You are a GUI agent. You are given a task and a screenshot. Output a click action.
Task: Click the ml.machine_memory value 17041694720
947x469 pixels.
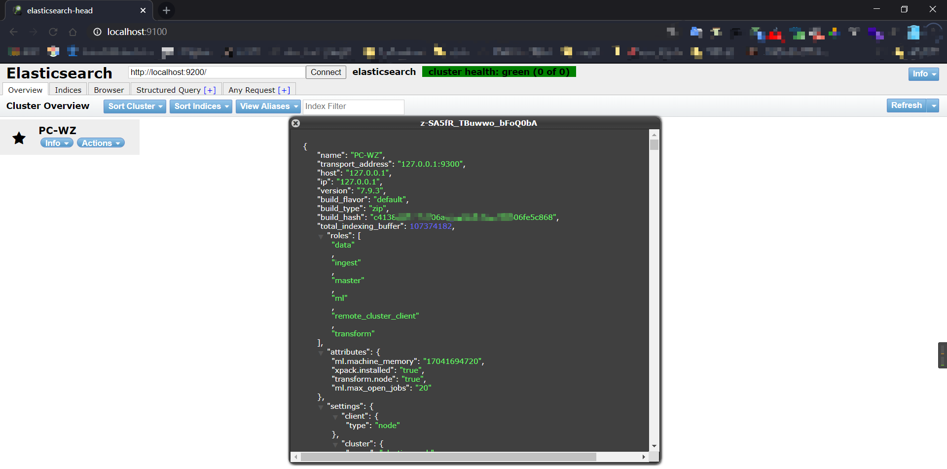452,361
